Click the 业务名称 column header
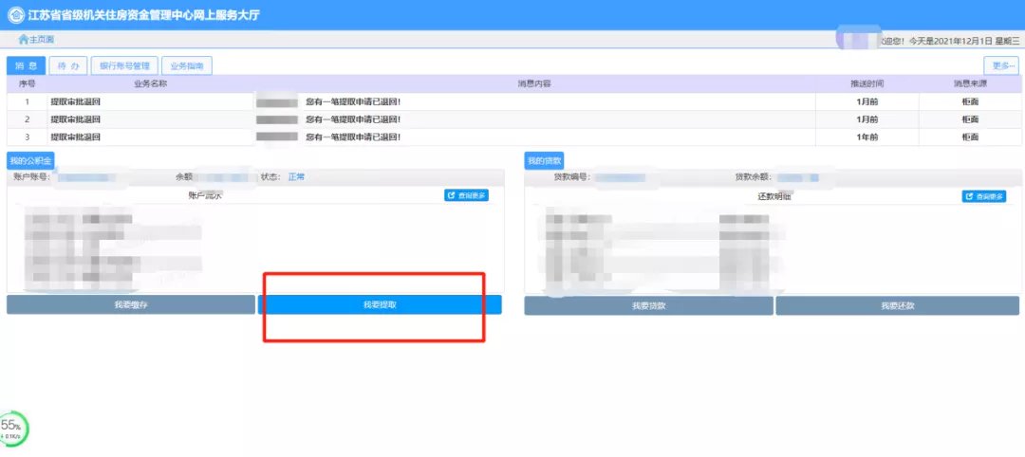 pyautogui.click(x=150, y=84)
